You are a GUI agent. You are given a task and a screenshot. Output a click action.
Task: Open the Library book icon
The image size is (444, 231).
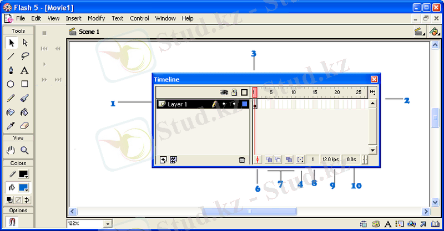(x=435, y=224)
